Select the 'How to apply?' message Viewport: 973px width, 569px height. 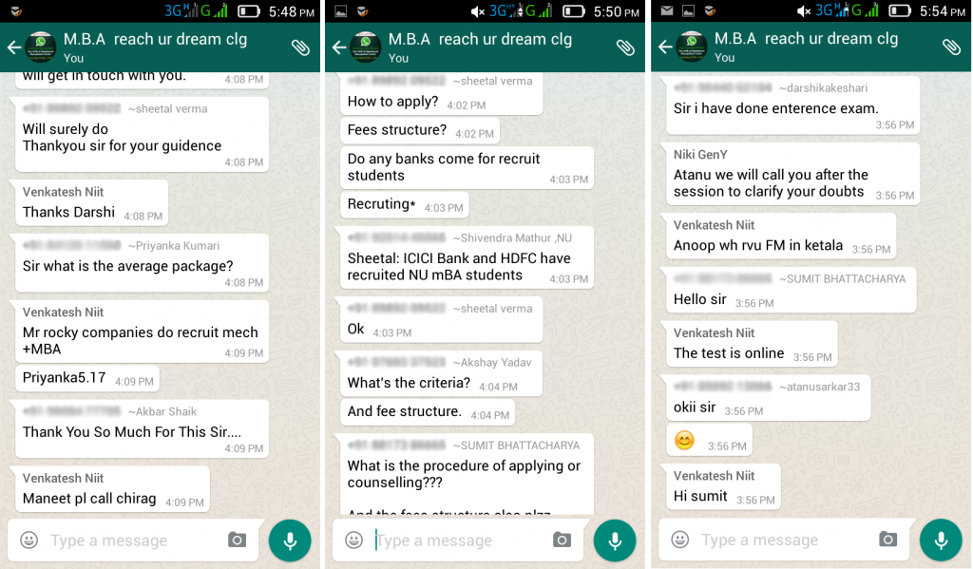(441, 94)
